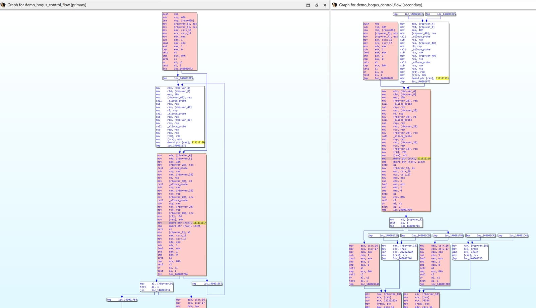
Task: Click highlighted 11111111h in secondary large pink block
Action: click(424, 159)
